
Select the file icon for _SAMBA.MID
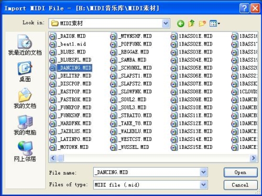pos(114,60)
